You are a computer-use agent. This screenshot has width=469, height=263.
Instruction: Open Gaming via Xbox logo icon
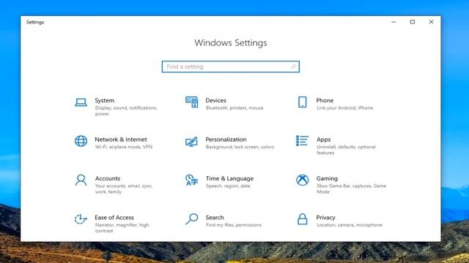point(303,180)
